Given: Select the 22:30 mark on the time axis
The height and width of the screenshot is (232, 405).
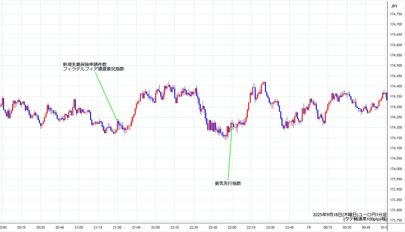Looking at the screenshot, I should click(194, 227).
